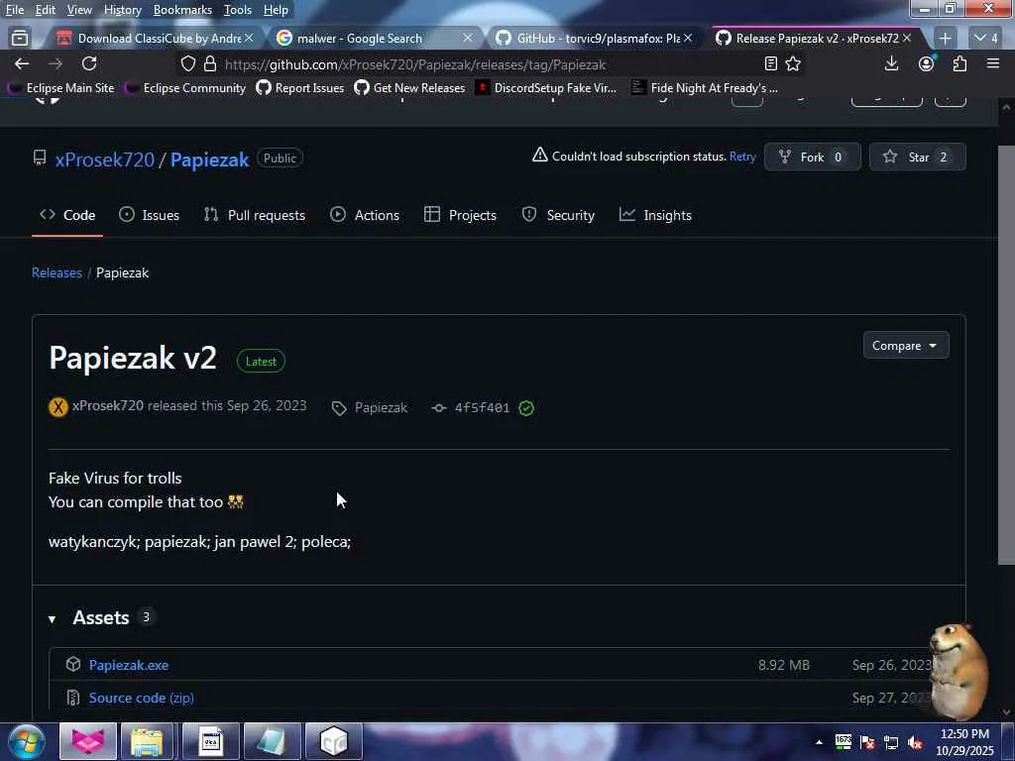Open the 4f5f401 commit link
The image size is (1015, 761).
tap(482, 407)
